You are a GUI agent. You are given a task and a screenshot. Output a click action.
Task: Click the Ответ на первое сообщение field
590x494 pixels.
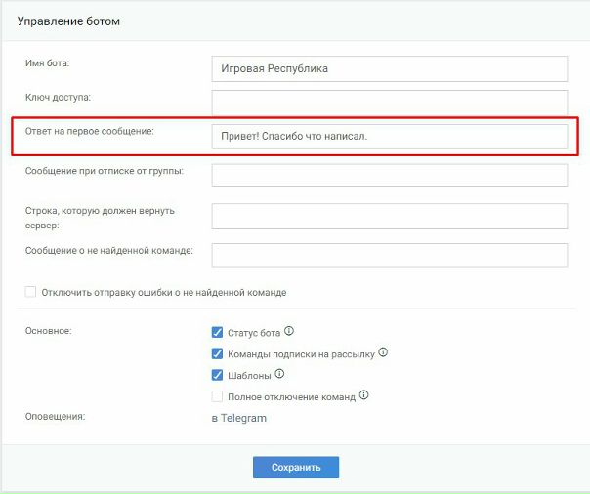(x=389, y=137)
